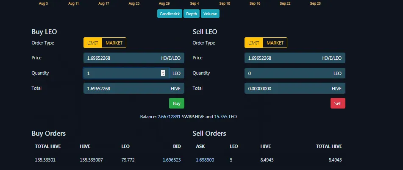Click the Sep 28 chart axis label
Viewport: 403px width, 170px height.
315,3
